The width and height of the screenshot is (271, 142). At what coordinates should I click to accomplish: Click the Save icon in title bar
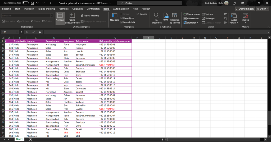pos(32,3)
